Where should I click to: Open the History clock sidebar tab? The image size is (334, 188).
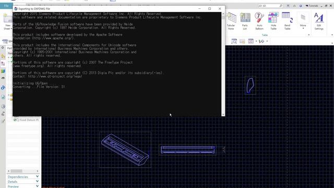tap(3, 106)
